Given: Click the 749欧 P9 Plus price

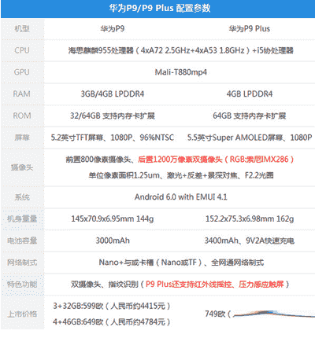Looking at the screenshot, I should (x=217, y=314).
